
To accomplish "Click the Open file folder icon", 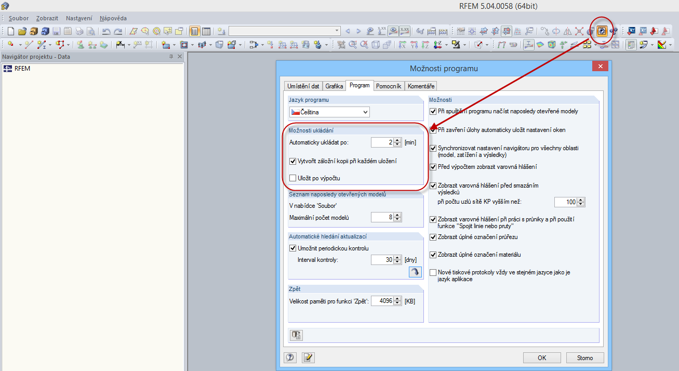I will tap(22, 31).
